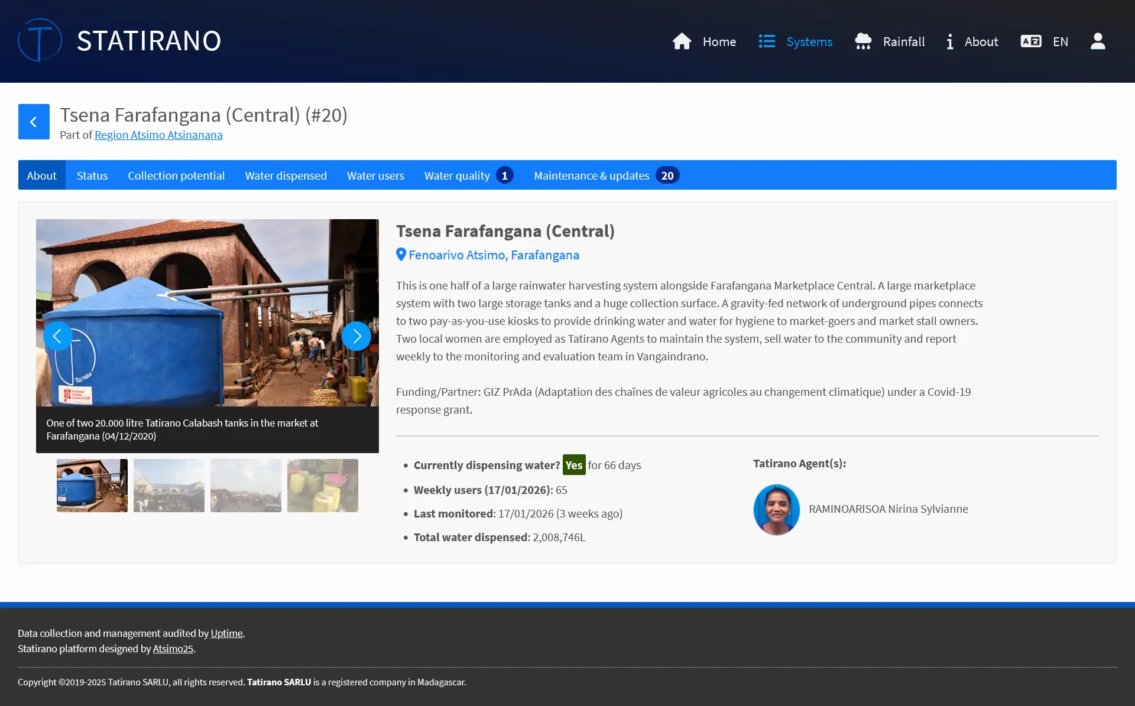Screen dimensions: 1135x706
Task: Select the Water quality tab
Action: tap(457, 175)
